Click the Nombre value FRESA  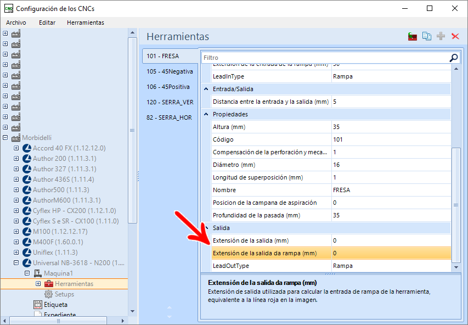391,190
